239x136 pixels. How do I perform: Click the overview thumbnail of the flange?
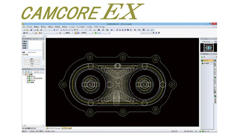(208, 48)
